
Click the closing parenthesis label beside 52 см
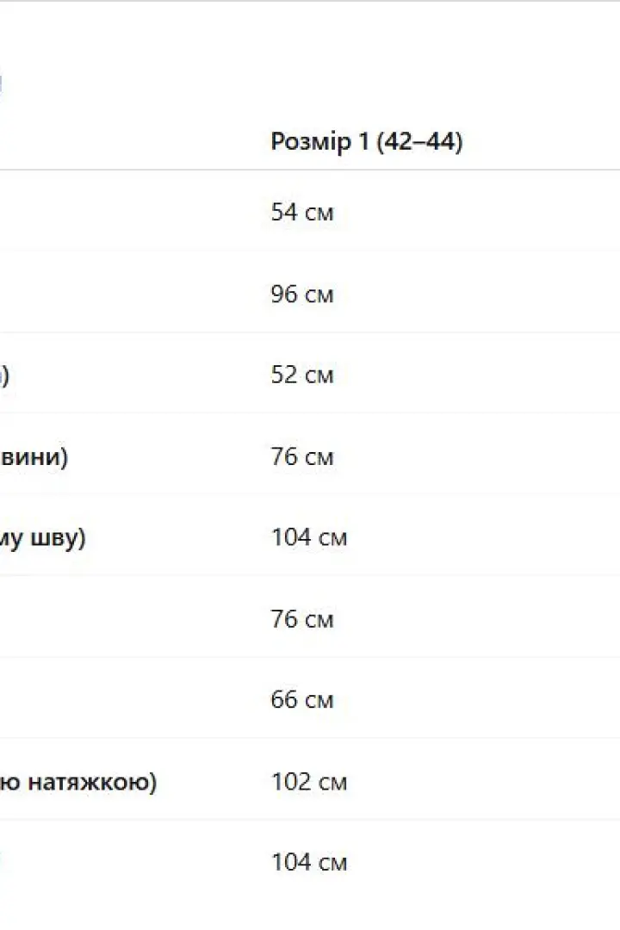point(5,375)
